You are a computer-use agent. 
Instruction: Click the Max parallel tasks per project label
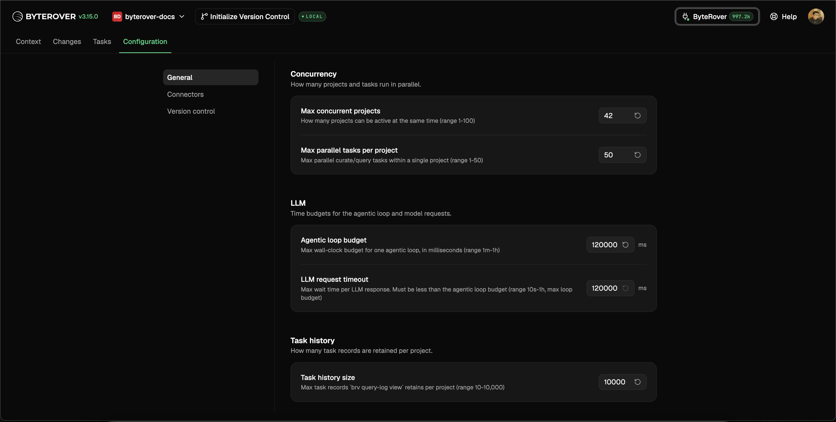click(x=349, y=150)
